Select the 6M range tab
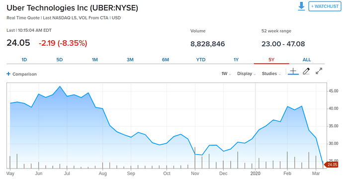This screenshot has width=343, height=179. [x=166, y=60]
